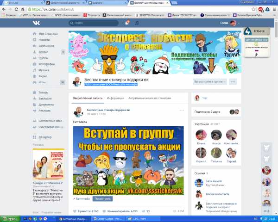Click the group avatar beside title
Image resolution: width=278 pixels, height=222 pixels.
point(77,82)
